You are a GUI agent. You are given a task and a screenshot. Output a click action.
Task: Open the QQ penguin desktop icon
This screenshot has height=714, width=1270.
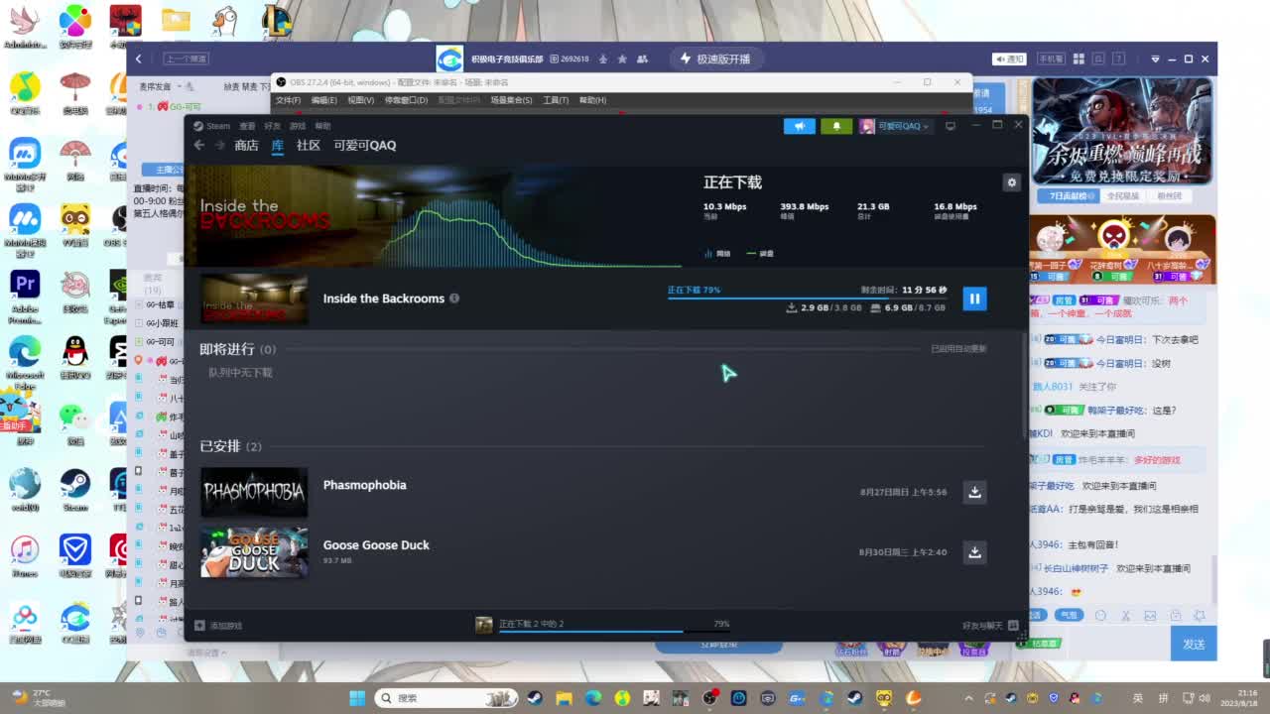(x=74, y=359)
